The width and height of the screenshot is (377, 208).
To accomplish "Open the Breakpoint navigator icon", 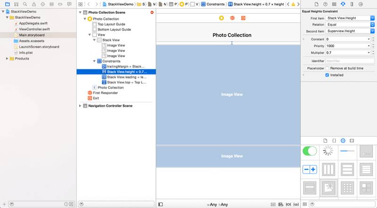I will tap(60, 4).
